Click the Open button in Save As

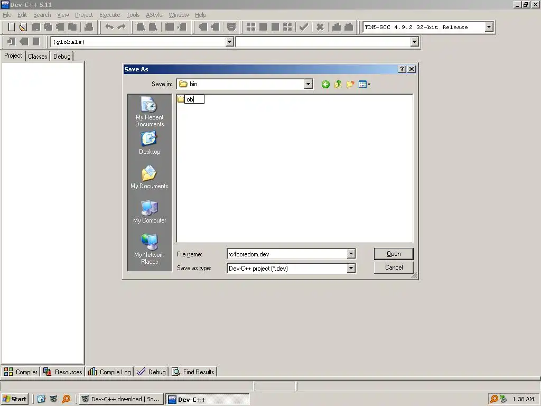tap(393, 254)
